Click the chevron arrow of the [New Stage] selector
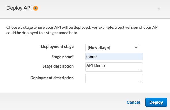 pyautogui.click(x=136, y=47)
